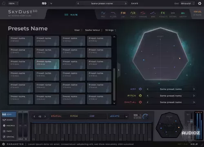Toggle the ARP power button
The height and width of the screenshot is (147, 204).
click(140, 89)
